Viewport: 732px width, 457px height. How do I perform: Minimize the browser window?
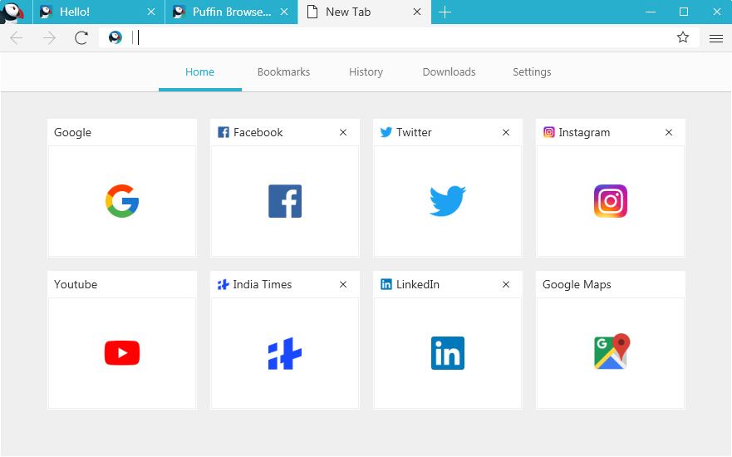651,12
